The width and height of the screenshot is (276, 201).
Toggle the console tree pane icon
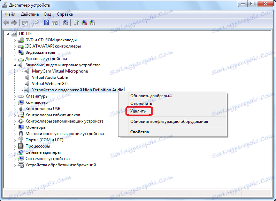[25, 23]
